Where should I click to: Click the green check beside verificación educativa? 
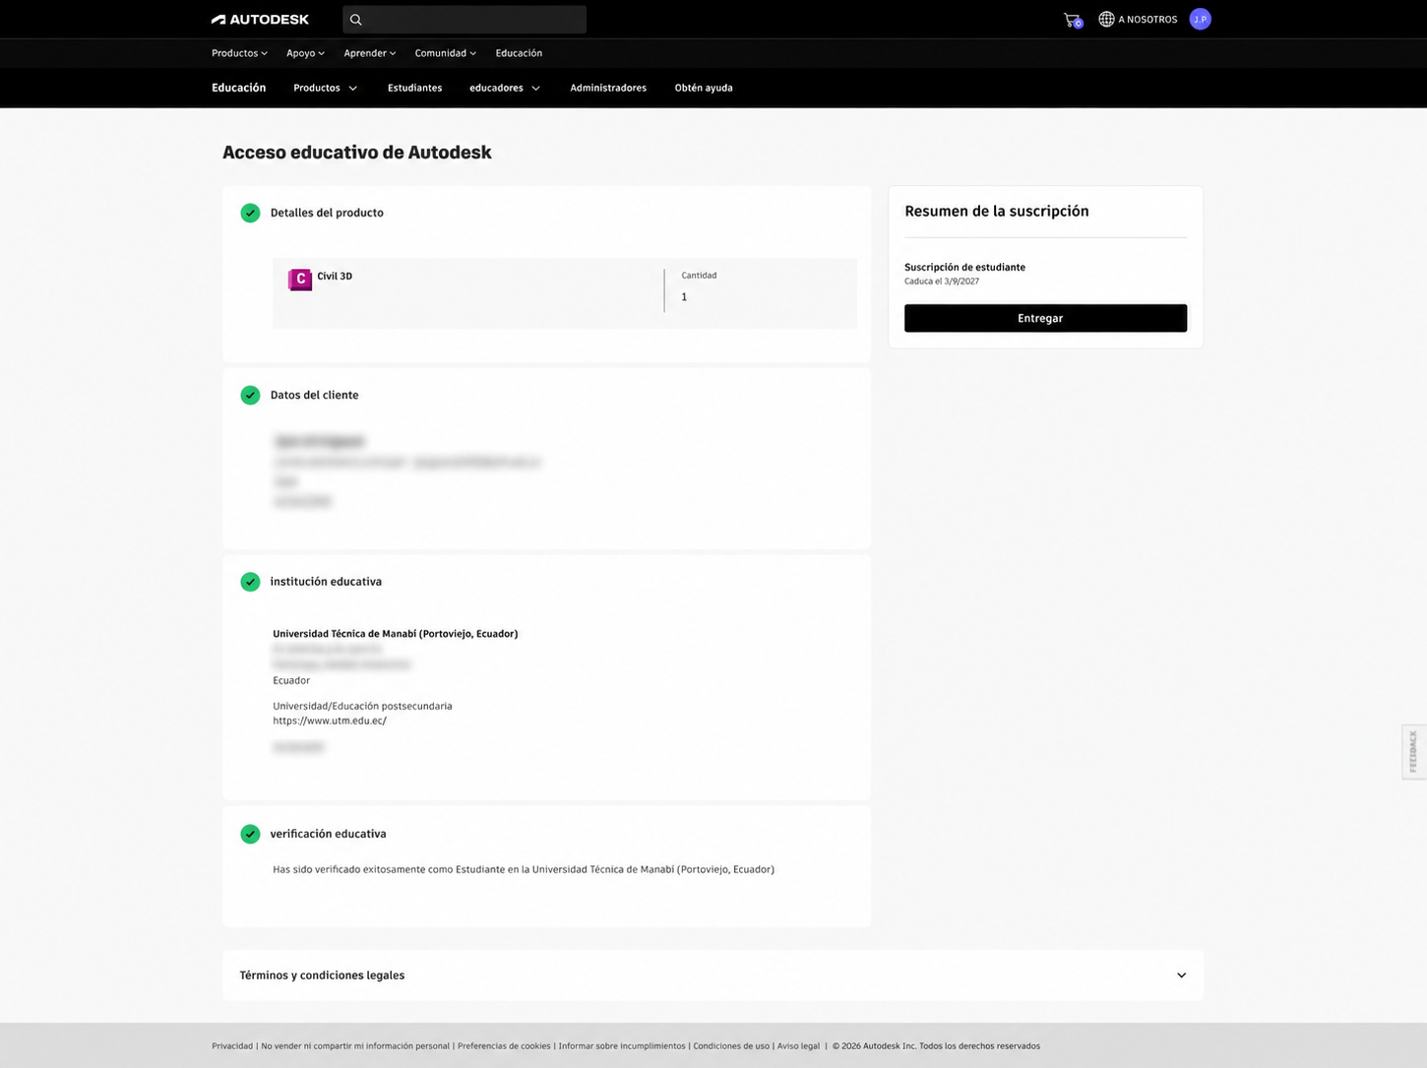[x=250, y=834]
